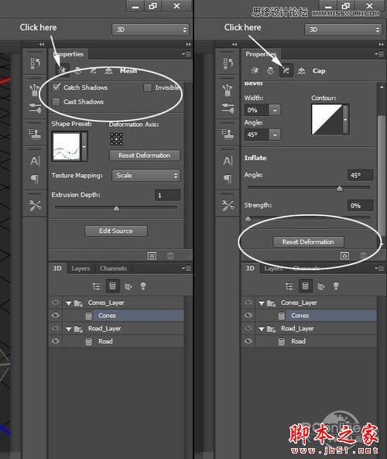The image size is (387, 459).
Task: Click the trash icon under left Properties panel
Action: [170, 255]
